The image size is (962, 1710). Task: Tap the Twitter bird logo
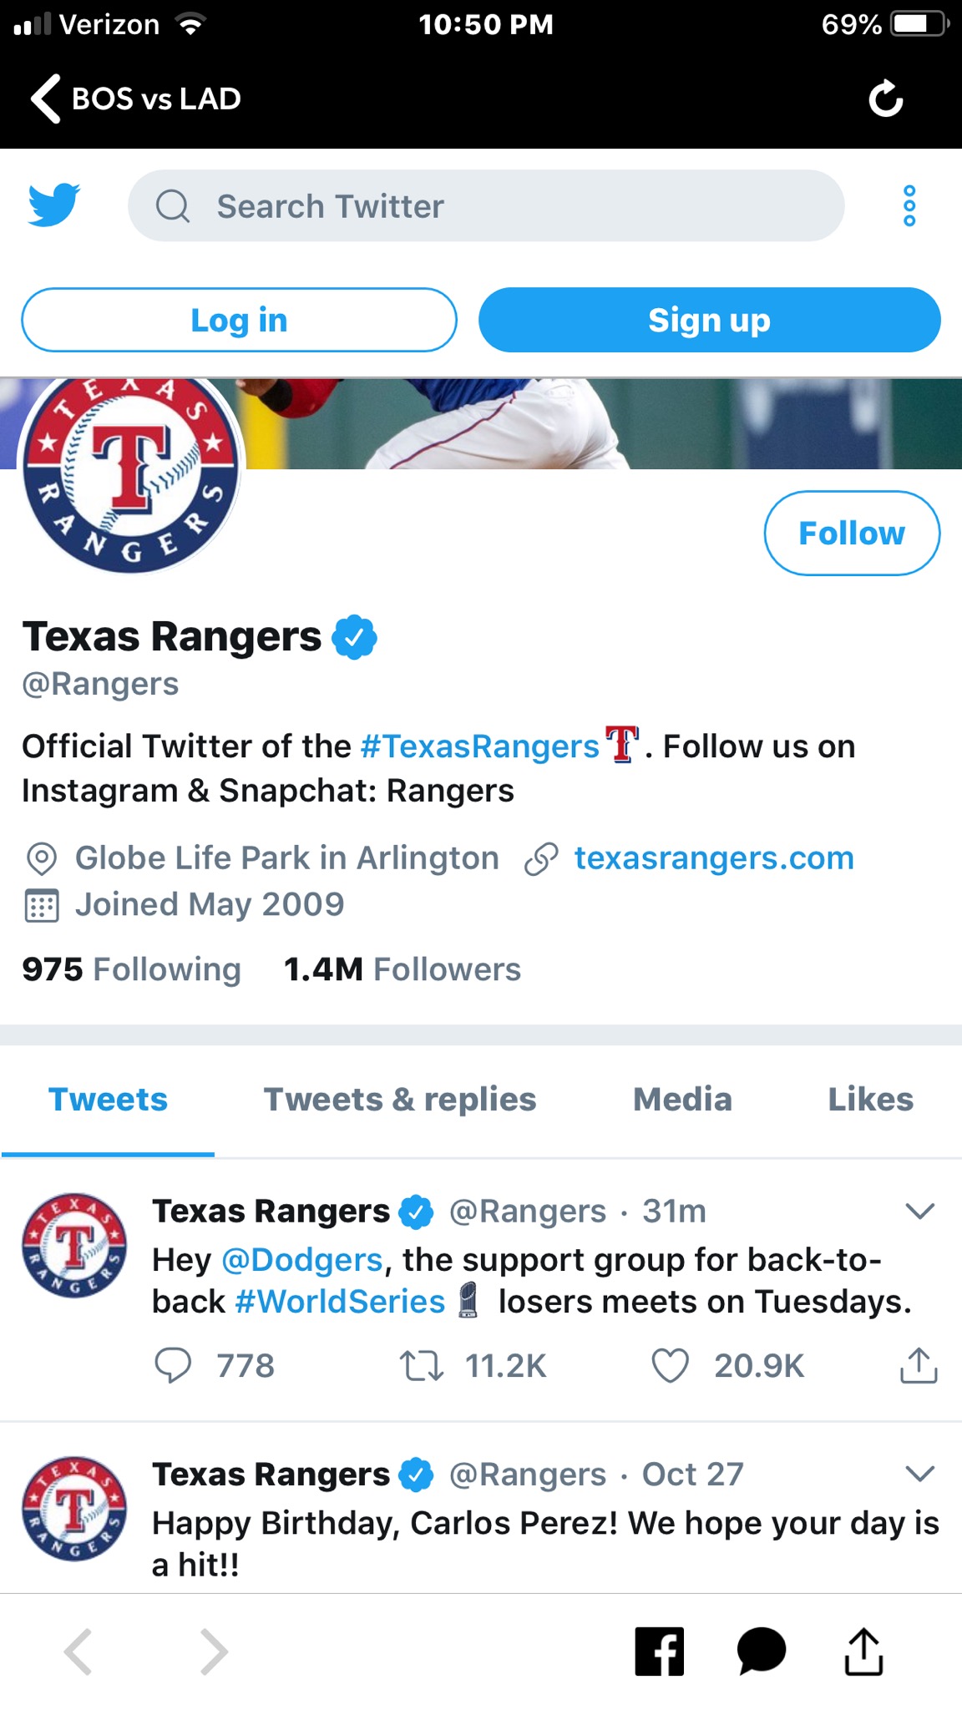tap(53, 205)
